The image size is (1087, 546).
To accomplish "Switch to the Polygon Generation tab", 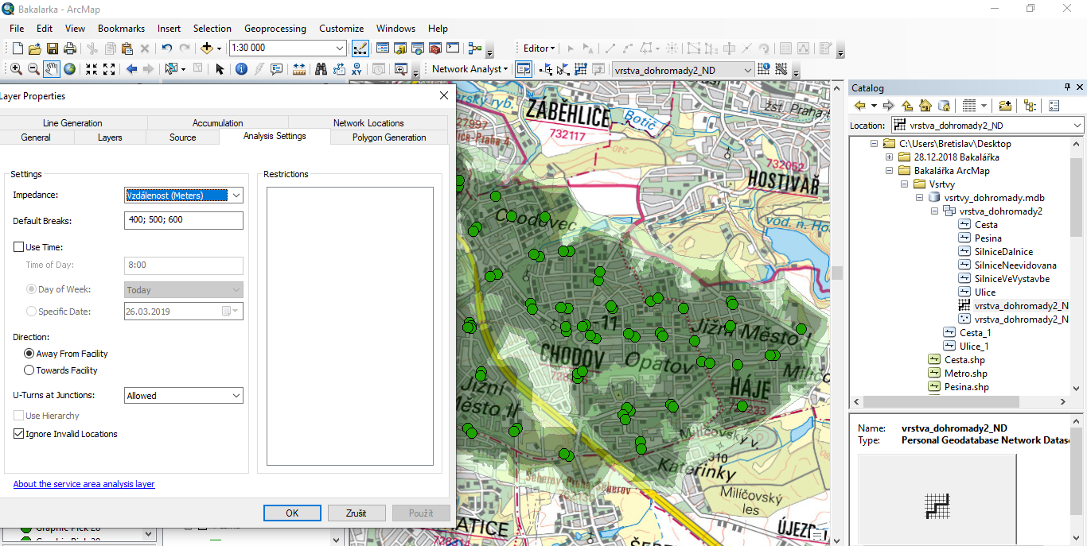I will tap(389, 137).
